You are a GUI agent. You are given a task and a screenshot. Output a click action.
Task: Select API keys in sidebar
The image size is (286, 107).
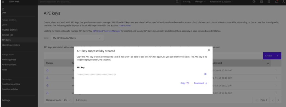(6, 40)
